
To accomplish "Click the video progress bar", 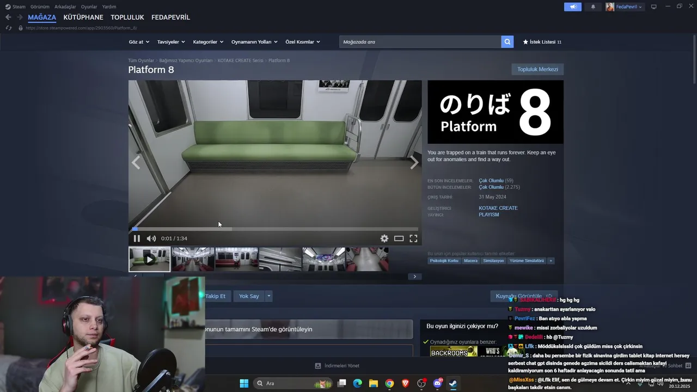I will coord(275,229).
